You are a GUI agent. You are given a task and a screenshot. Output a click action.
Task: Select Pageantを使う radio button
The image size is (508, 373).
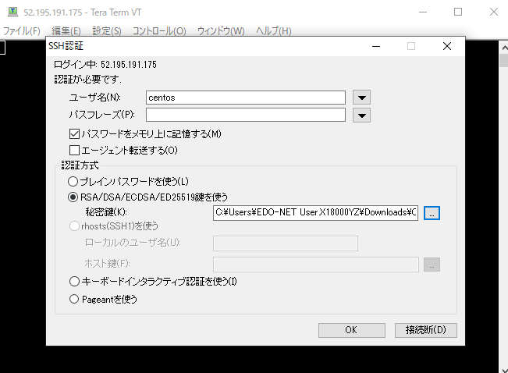pos(74,299)
